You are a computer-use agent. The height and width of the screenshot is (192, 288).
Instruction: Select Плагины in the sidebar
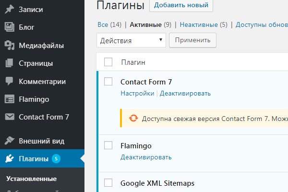pyautogui.click(x=42, y=158)
